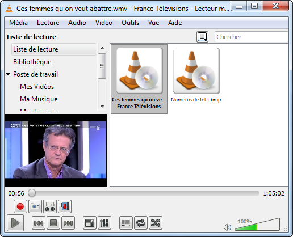
Task: Click the VLC cone title bar icon
Action: 9,9
